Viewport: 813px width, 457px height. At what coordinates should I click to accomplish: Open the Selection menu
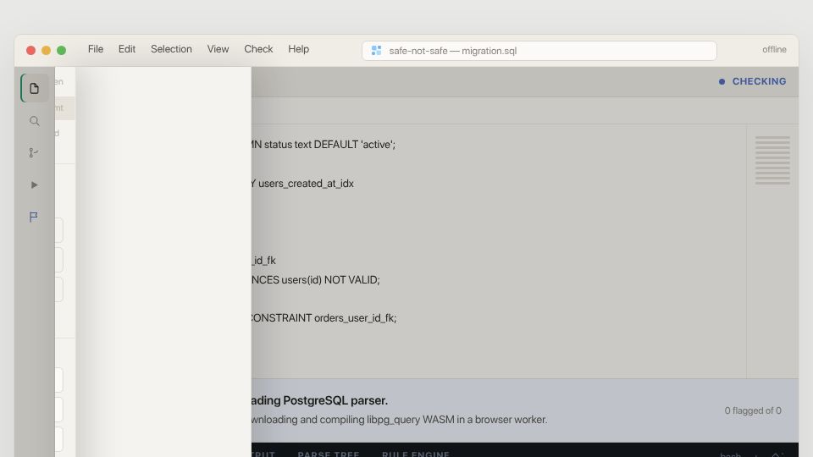pos(171,49)
